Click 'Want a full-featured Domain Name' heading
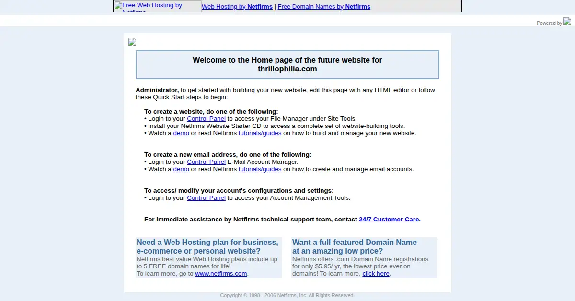This screenshot has width=575, height=301. 355,247
